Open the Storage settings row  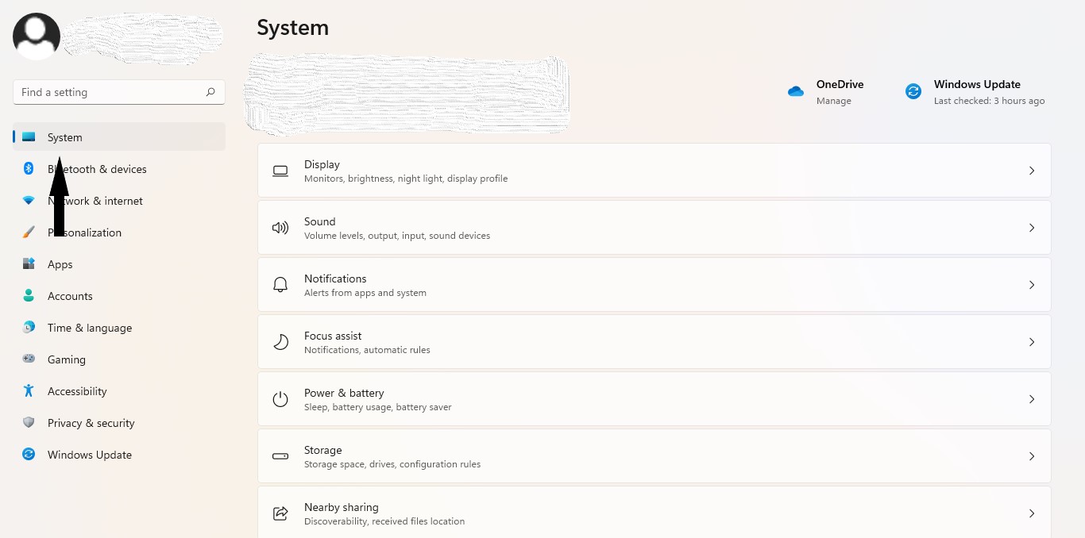pyautogui.click(x=654, y=456)
